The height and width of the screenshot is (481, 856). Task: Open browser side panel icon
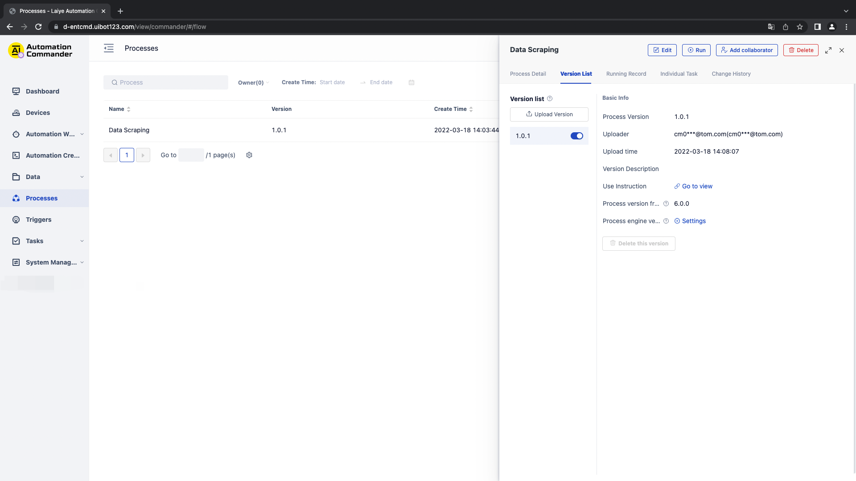tap(818, 27)
